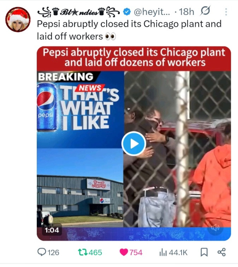This screenshot has height=267, width=238.
Task: Click the 1:04 video duration badge
Action: [x=52, y=230]
